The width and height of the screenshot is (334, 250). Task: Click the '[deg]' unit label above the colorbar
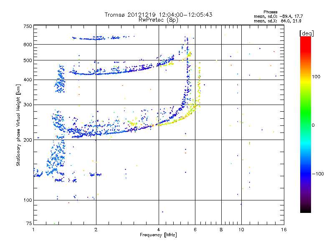click(x=306, y=34)
